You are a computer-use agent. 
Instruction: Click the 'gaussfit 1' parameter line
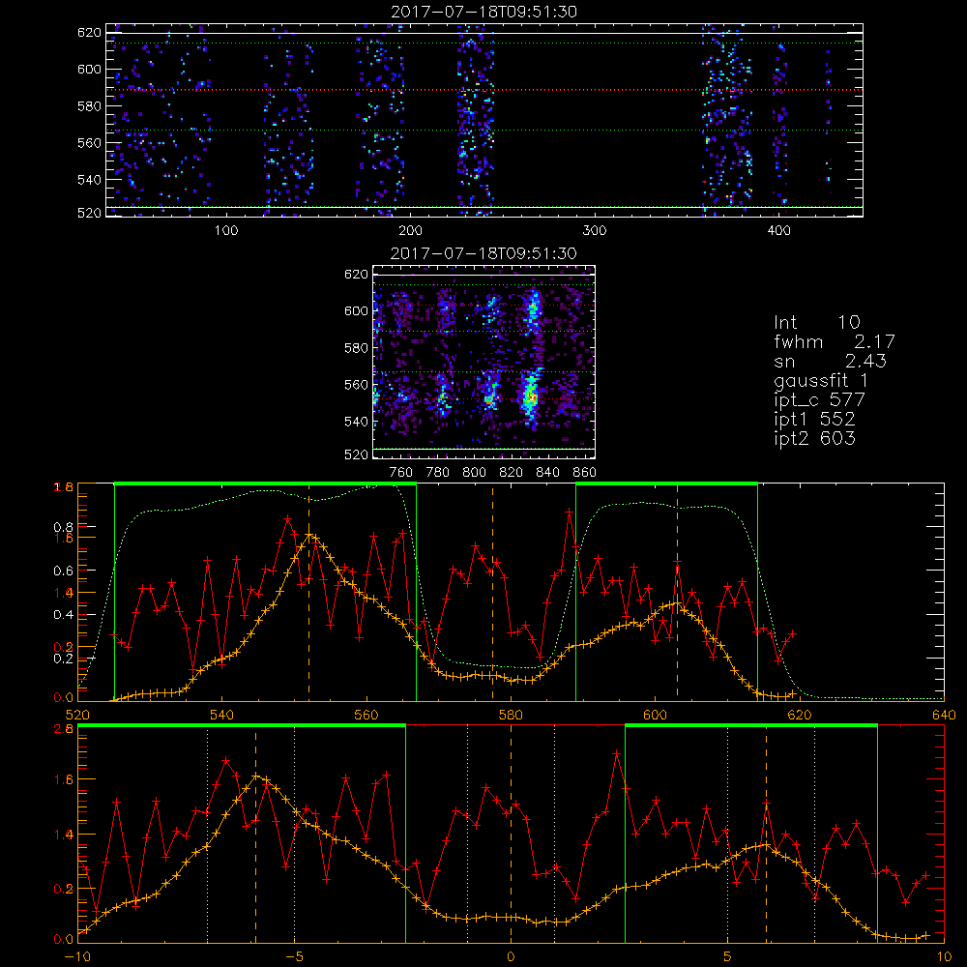821,380
